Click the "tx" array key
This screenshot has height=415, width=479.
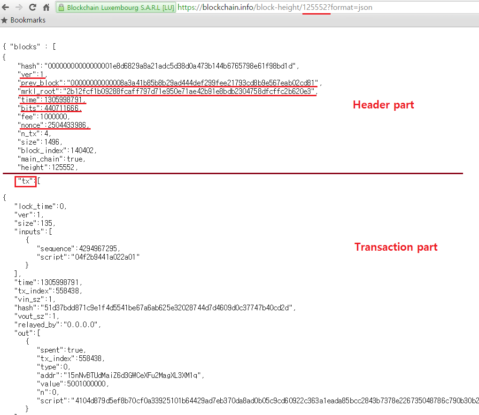(25, 181)
